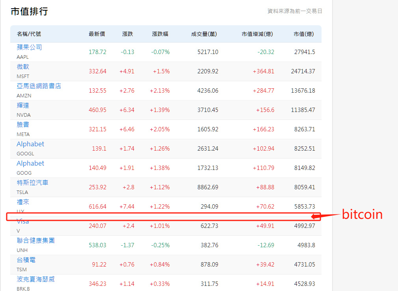
Task: Click Microsoft's latest price 332.64
Action: (97, 71)
